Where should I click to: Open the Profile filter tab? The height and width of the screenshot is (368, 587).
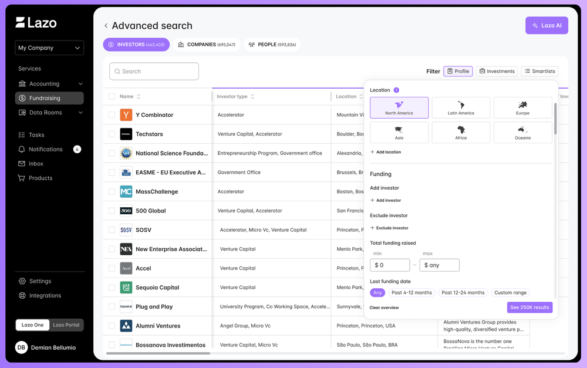458,71
